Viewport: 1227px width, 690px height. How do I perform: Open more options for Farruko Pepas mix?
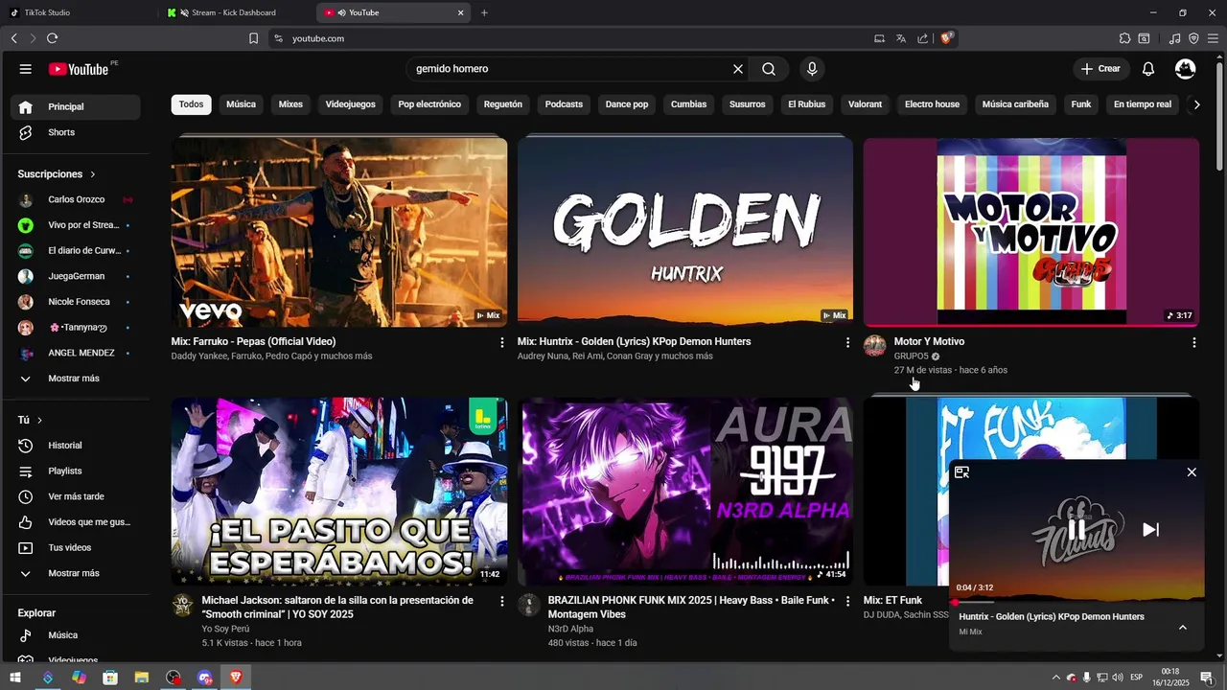pos(501,342)
